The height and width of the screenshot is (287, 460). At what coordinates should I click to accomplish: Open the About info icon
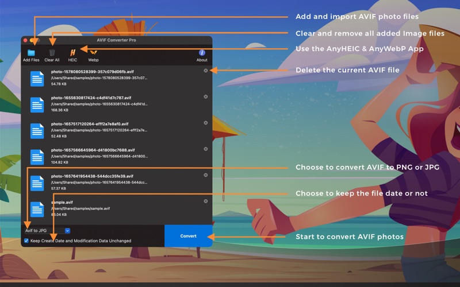tap(202, 53)
